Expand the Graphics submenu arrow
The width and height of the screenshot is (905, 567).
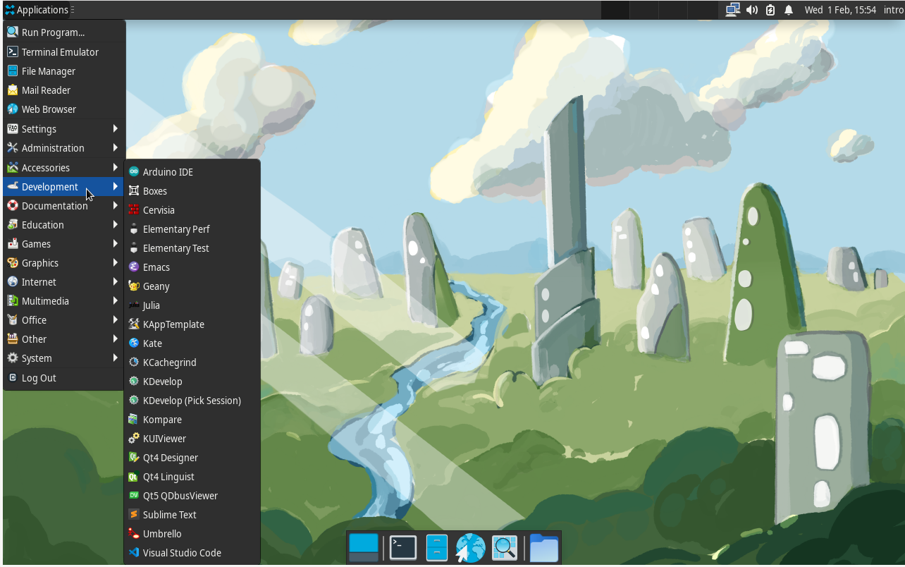[115, 262]
